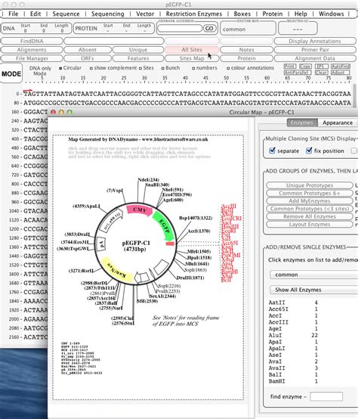The height and width of the screenshot is (419, 358).
Task: Click the FindDNA button
Action: click(x=32, y=41)
